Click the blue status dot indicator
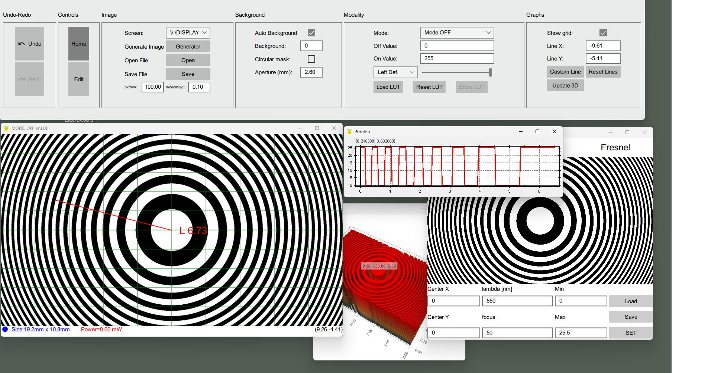This screenshot has height=373, width=708. [x=5, y=329]
